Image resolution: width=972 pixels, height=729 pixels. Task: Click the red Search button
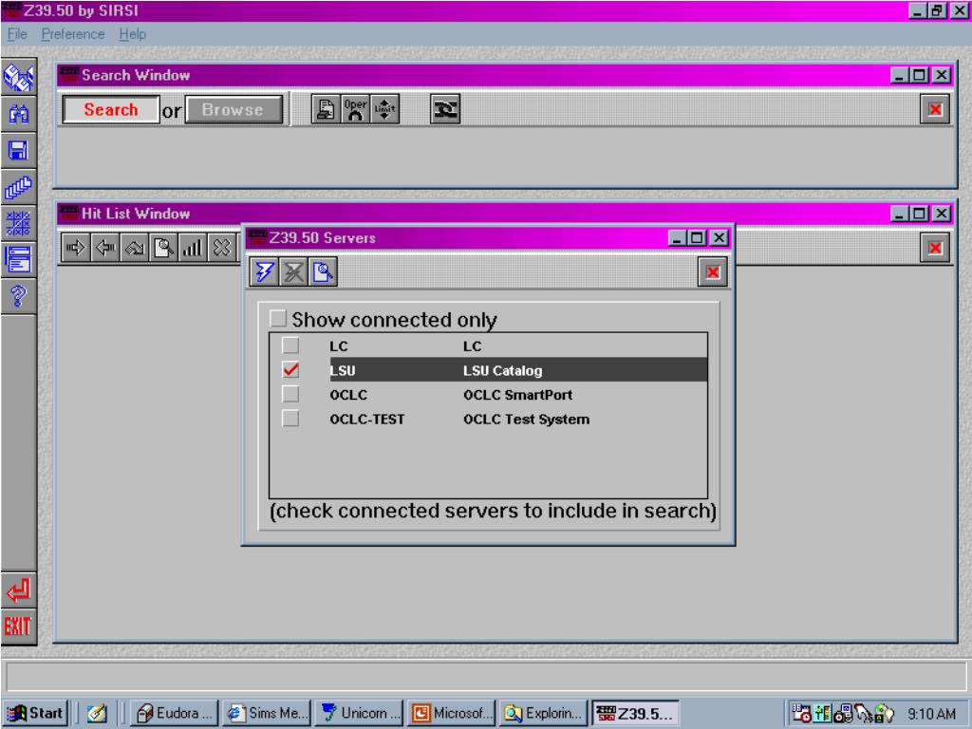(x=111, y=110)
